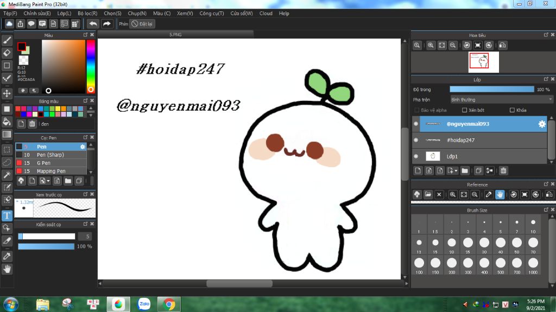The image size is (556, 312).
Task: Click the export/share icon in toolbar
Action: [x=20, y=24]
